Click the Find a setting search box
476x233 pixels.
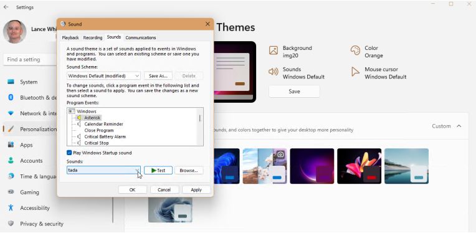coord(30,59)
